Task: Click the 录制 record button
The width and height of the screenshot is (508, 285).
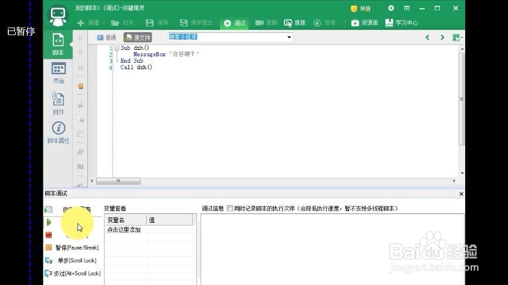Action: (266, 23)
